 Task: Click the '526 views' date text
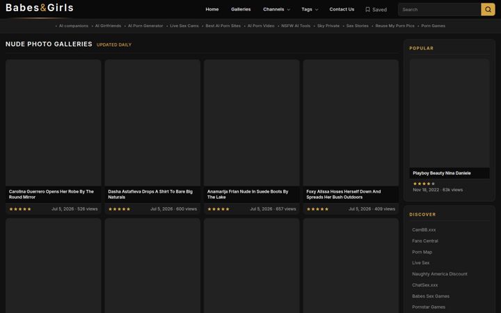click(x=74, y=209)
